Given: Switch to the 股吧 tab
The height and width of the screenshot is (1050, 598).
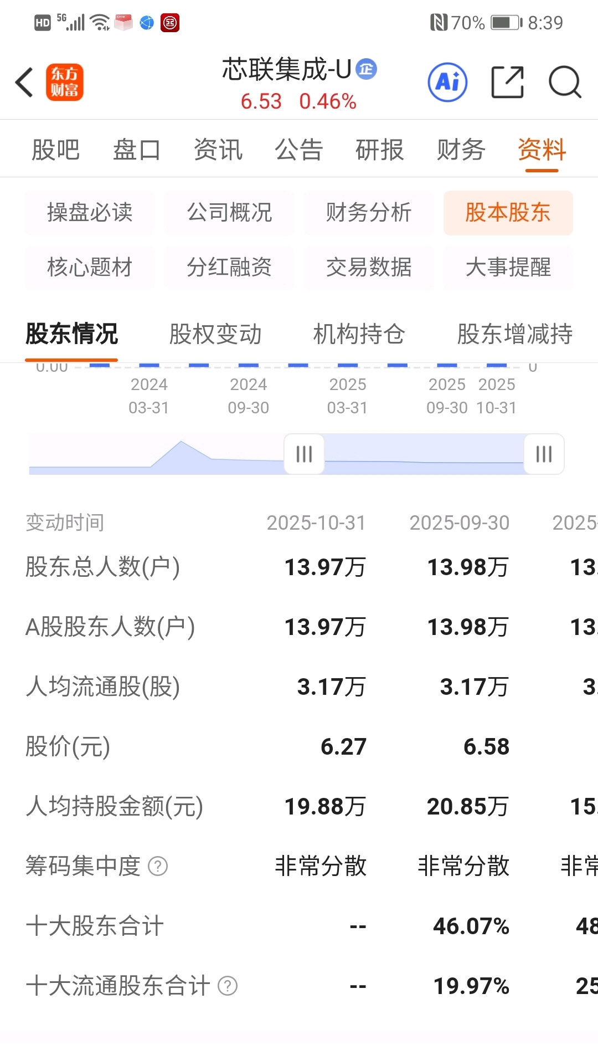Looking at the screenshot, I should click(55, 150).
